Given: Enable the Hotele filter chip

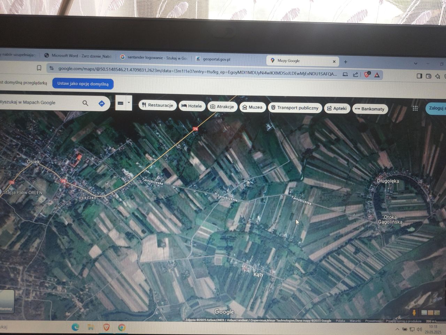Looking at the screenshot, I should click(x=192, y=106).
